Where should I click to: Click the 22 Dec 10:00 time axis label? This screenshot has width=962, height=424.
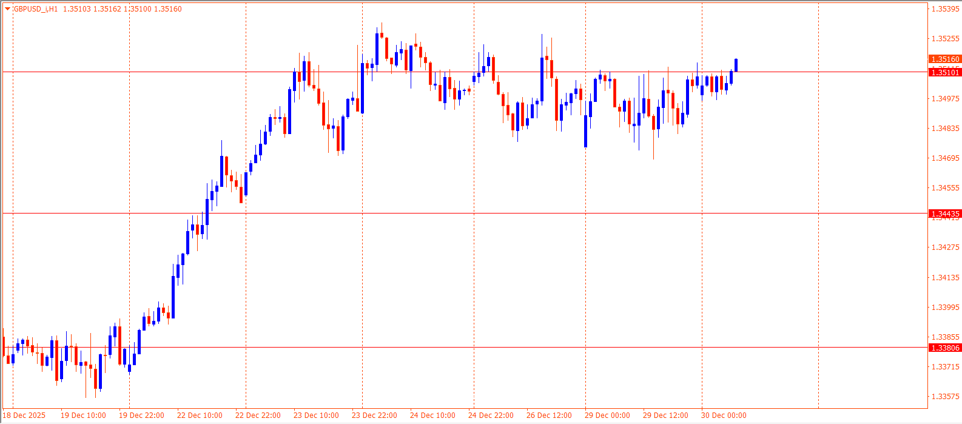click(200, 416)
